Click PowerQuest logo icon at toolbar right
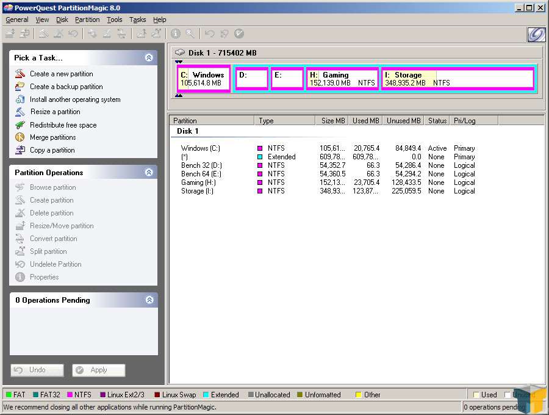This screenshot has width=549, height=415. tap(536, 34)
